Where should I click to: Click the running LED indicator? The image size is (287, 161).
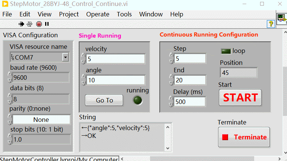click(138, 100)
